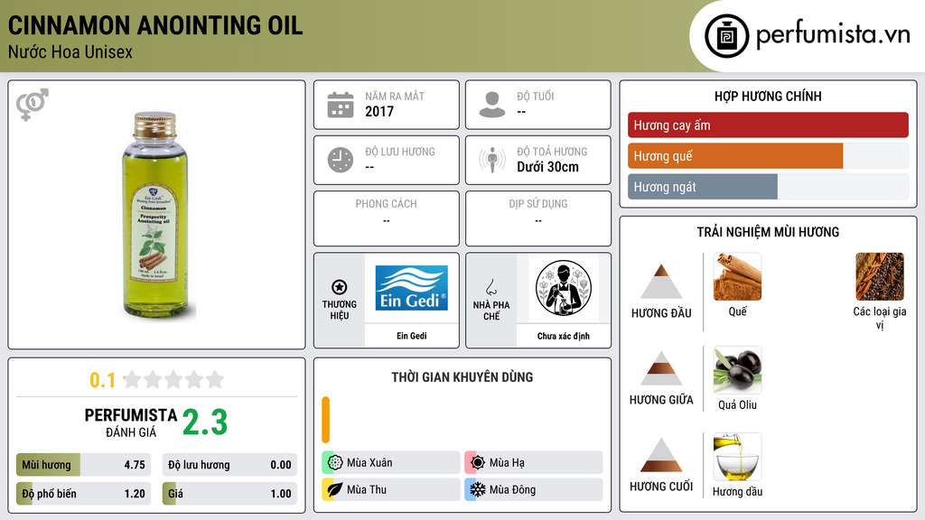The width and height of the screenshot is (925, 520).
Task: Open the Ein Gedi brand logo
Action: pyautogui.click(x=411, y=288)
